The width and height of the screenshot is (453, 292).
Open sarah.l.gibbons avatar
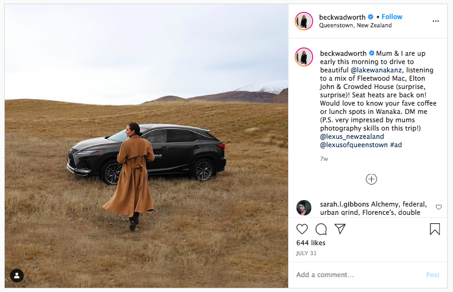(304, 208)
